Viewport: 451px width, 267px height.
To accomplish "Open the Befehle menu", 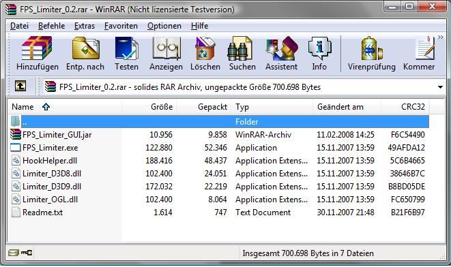I will [x=51, y=26].
